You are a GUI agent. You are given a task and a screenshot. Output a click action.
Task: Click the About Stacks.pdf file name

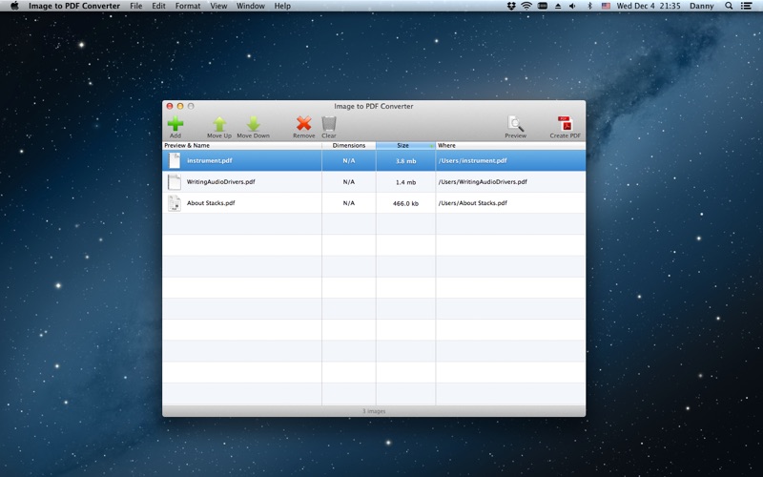pyautogui.click(x=211, y=203)
